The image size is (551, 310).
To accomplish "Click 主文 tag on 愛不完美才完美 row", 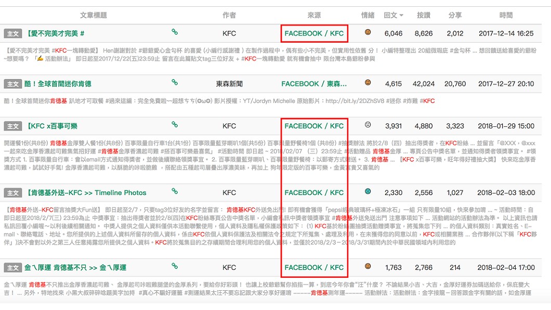I will pyautogui.click(x=13, y=34).
